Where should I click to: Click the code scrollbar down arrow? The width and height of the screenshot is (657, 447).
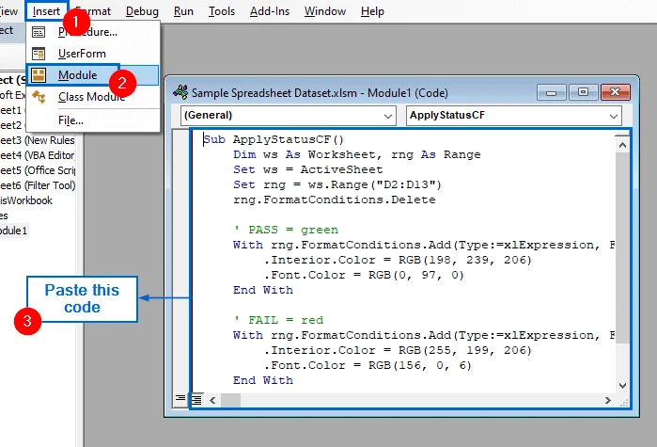[x=622, y=385]
